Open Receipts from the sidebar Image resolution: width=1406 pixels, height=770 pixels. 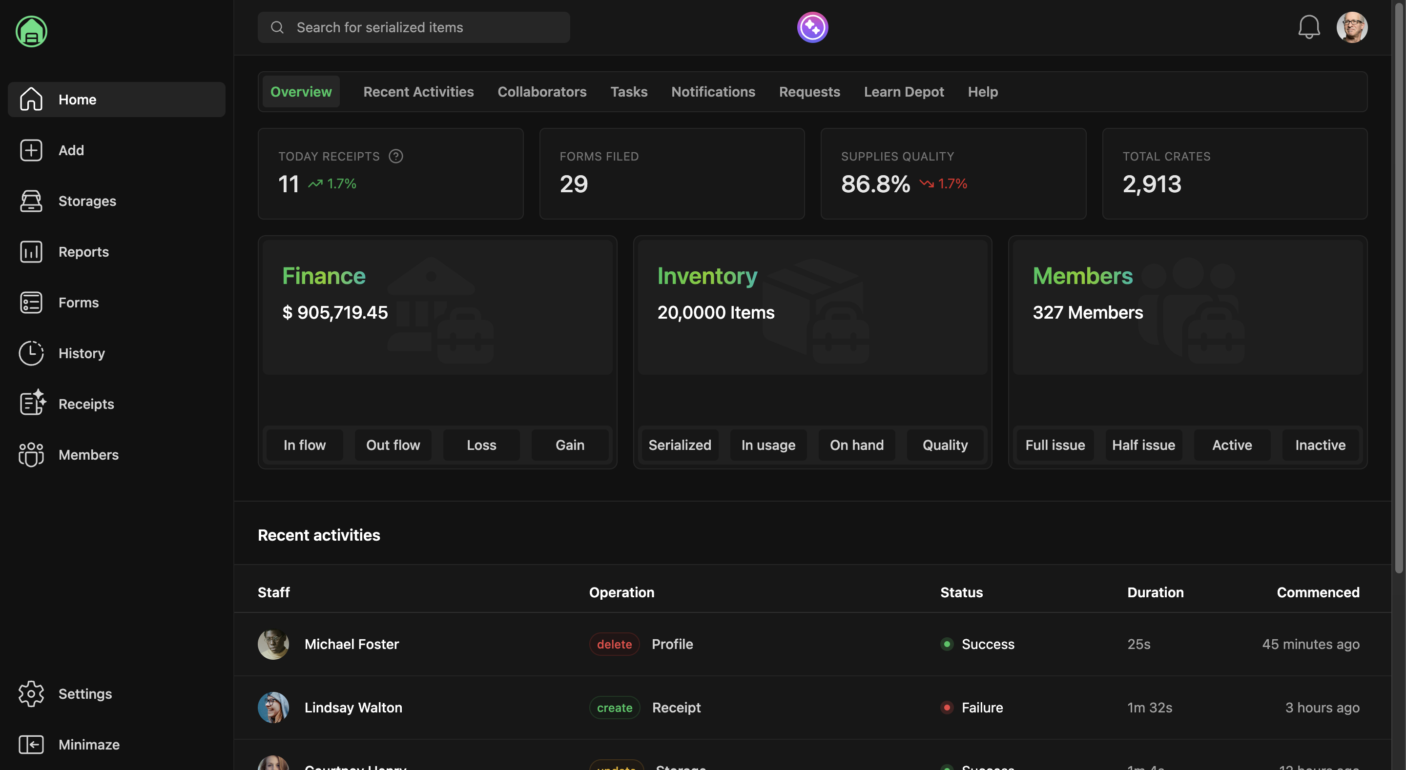point(86,404)
